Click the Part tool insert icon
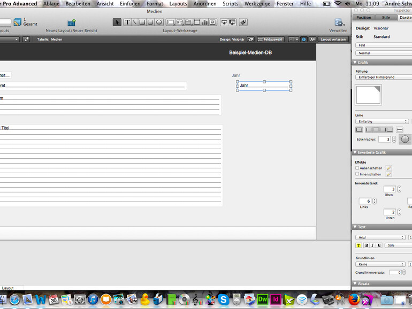This screenshot has width=412, height=309. [232, 22]
